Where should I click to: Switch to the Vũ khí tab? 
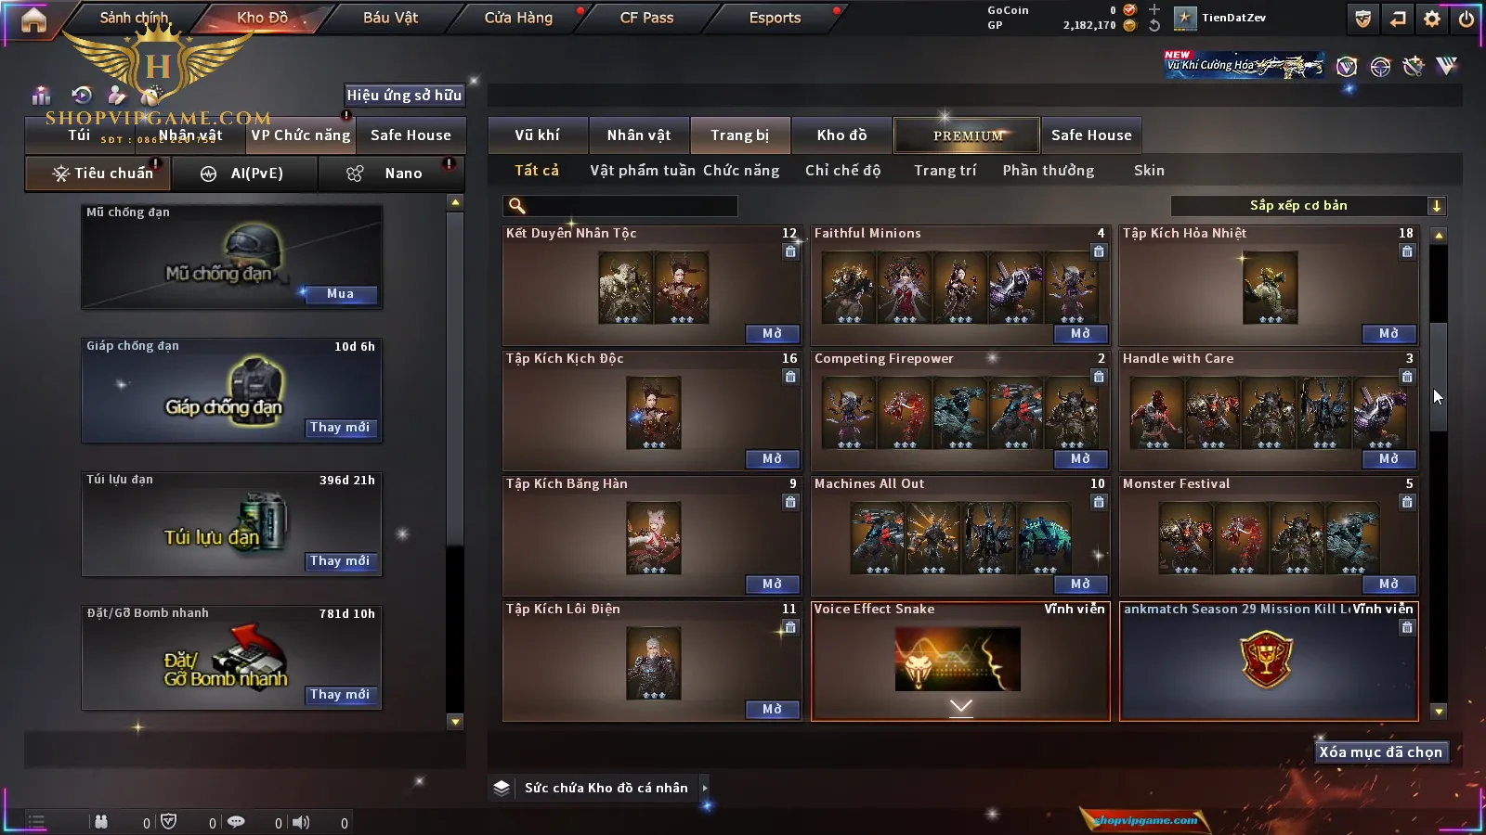click(x=537, y=135)
